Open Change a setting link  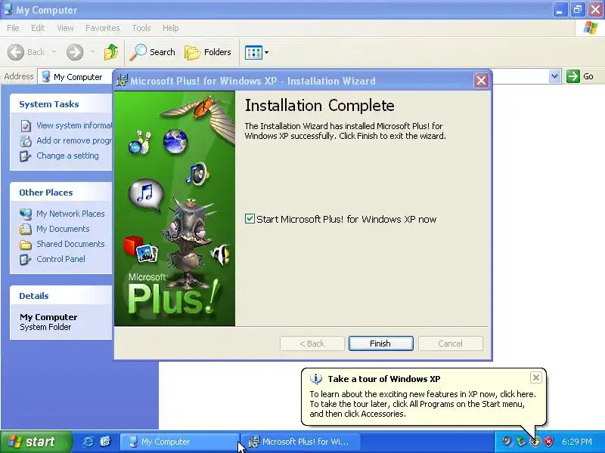[x=67, y=156]
